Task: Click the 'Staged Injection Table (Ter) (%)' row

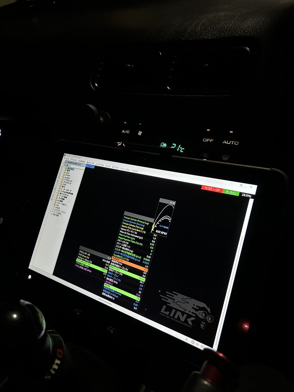Action: pyautogui.click(x=135, y=243)
